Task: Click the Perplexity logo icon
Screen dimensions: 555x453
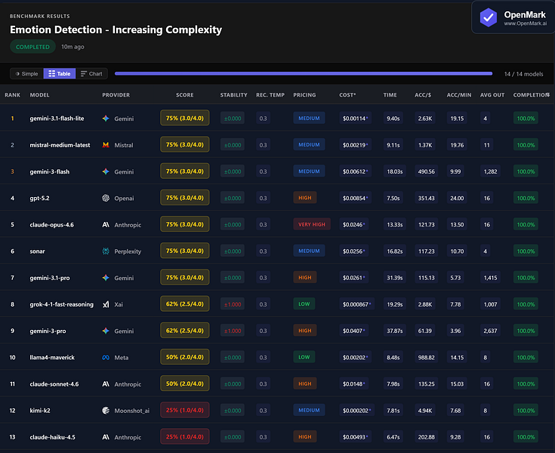Action: (x=106, y=251)
